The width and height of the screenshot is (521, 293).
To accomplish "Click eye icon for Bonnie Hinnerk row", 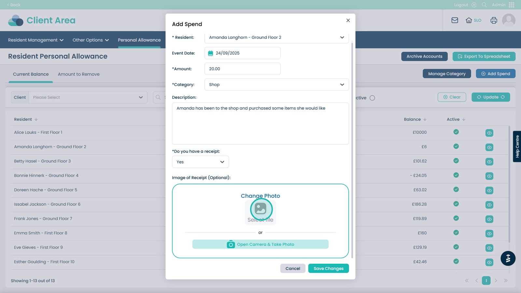I will [489, 176].
